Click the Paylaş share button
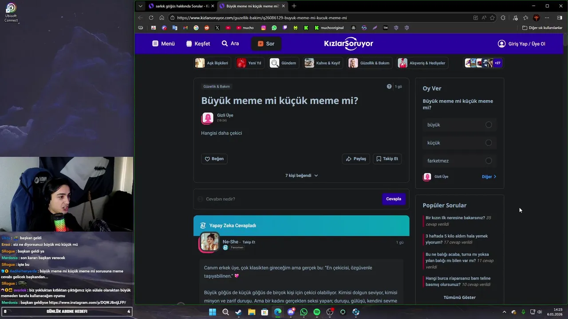 [x=356, y=159]
